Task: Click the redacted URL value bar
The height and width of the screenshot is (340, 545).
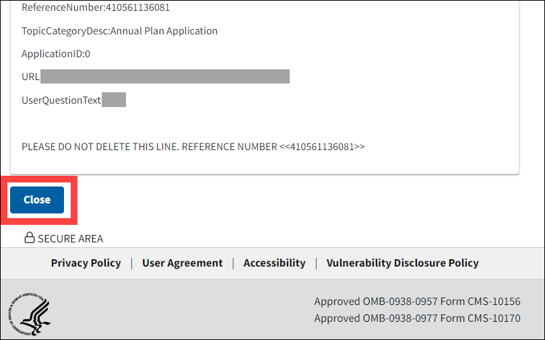Action: point(165,76)
